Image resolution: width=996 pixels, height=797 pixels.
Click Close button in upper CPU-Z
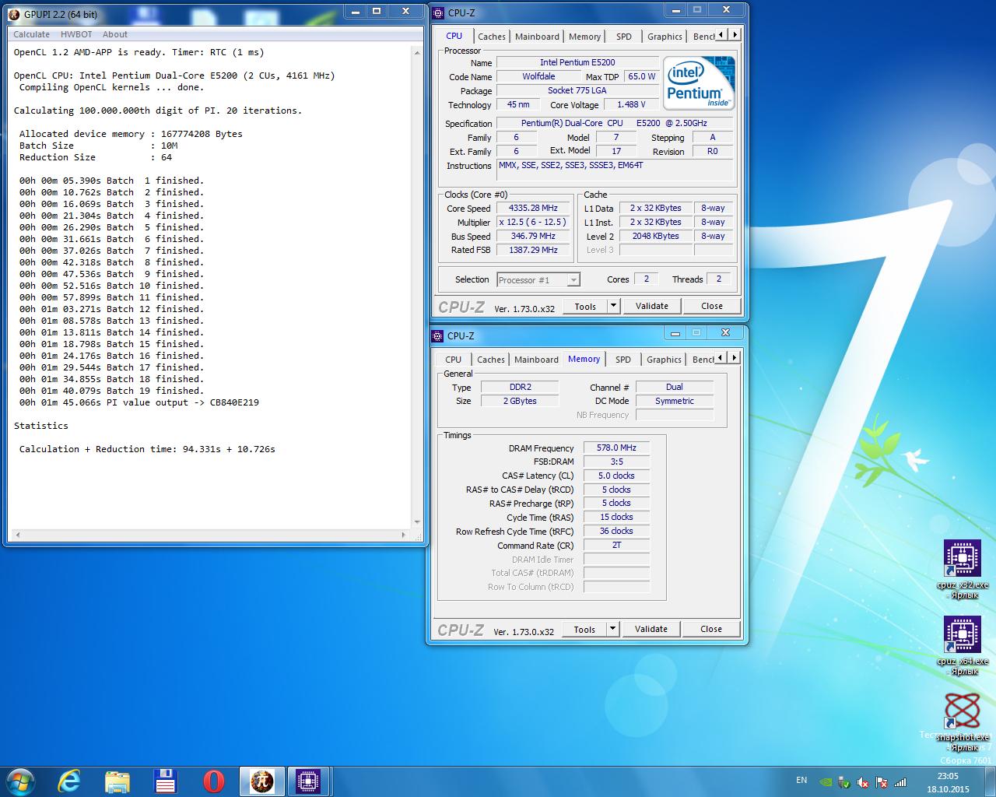point(712,306)
